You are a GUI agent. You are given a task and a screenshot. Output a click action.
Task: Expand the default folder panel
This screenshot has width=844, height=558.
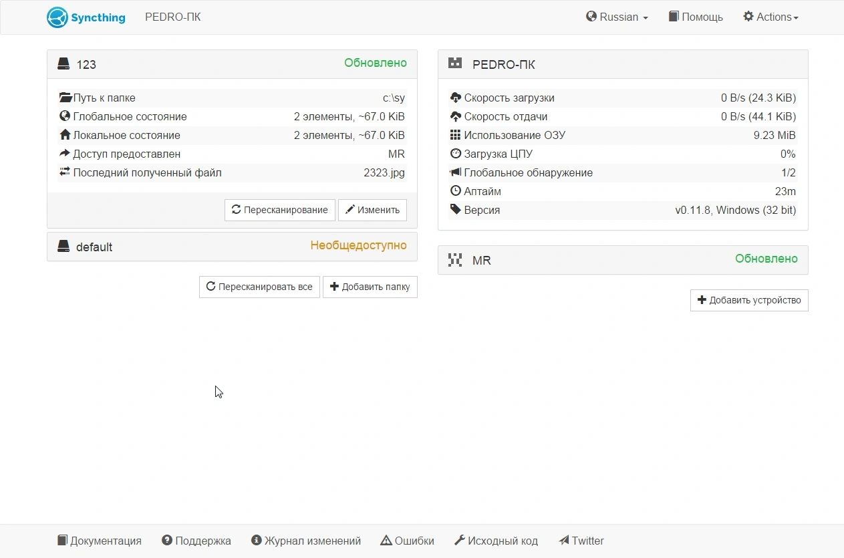pyautogui.click(x=232, y=247)
